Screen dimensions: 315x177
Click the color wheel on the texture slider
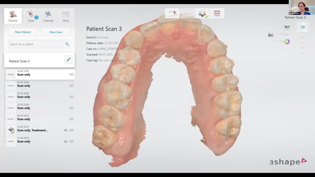click(287, 42)
